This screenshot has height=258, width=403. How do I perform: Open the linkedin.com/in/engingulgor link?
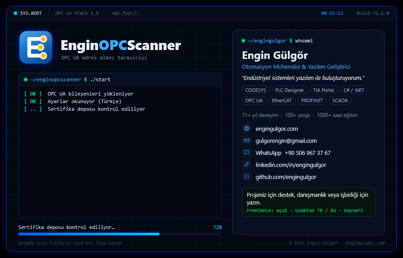(x=291, y=165)
